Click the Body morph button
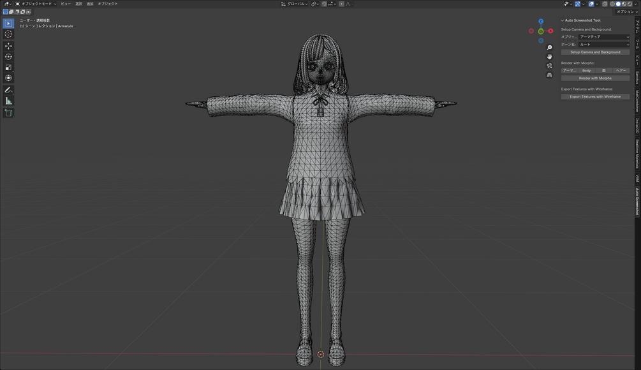The image size is (641, 370). pyautogui.click(x=587, y=70)
